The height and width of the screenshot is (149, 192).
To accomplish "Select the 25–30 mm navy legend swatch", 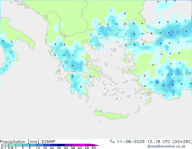I will pyautogui.click(x=61, y=145).
